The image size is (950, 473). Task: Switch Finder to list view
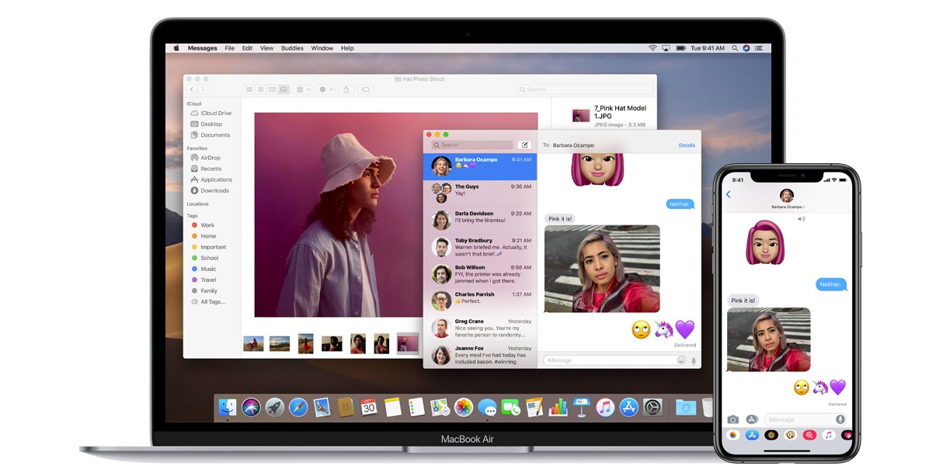(x=260, y=90)
